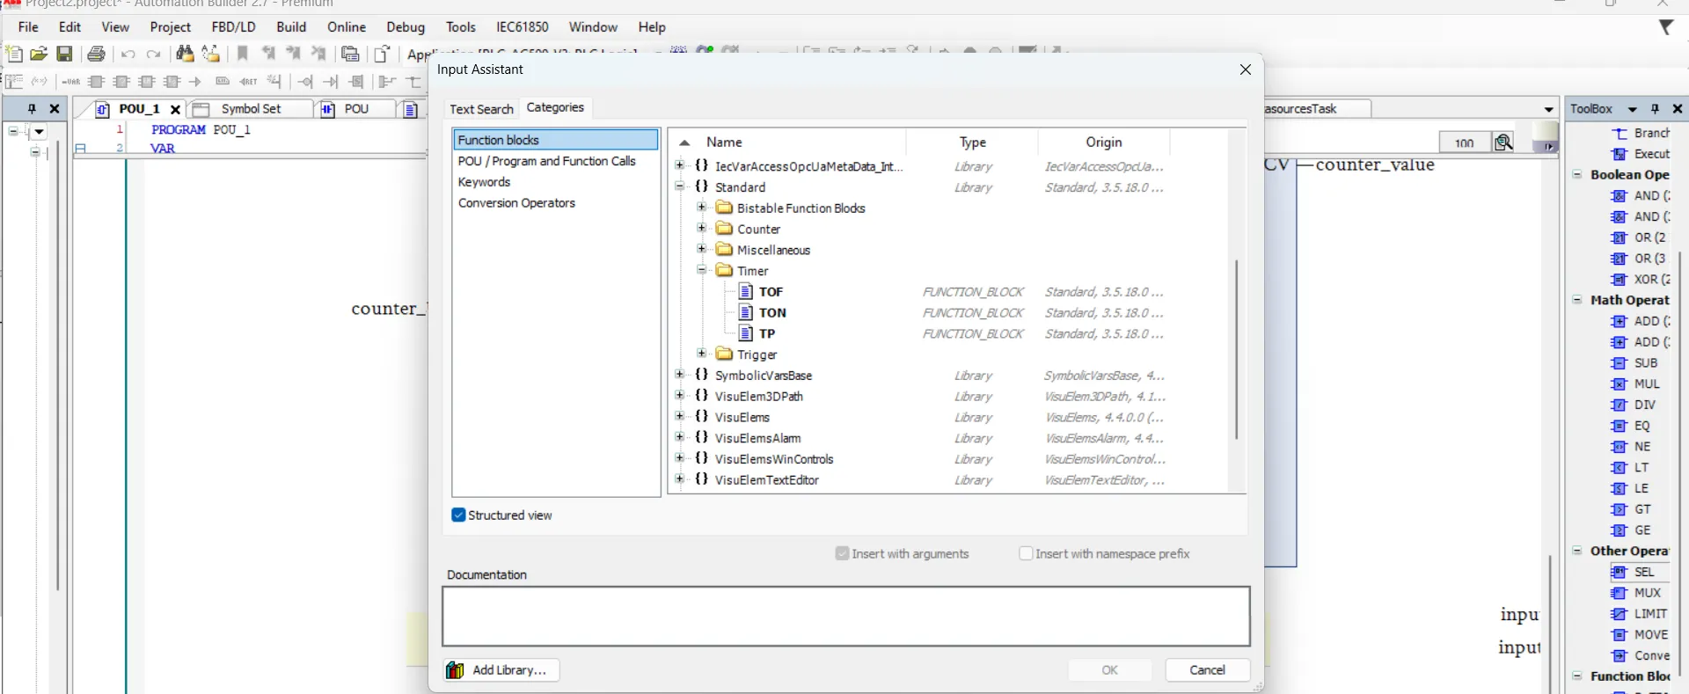This screenshot has height=694, width=1689.
Task: Collapse Boolean Operators group in ToolBox
Action: click(x=1577, y=175)
